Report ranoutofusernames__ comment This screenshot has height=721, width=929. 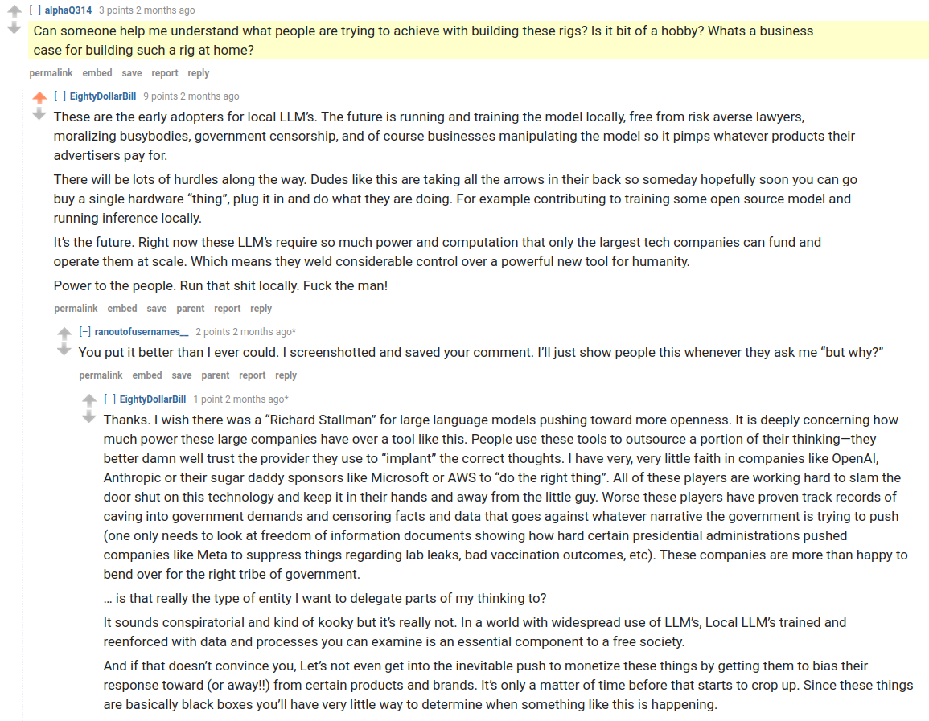tap(252, 375)
